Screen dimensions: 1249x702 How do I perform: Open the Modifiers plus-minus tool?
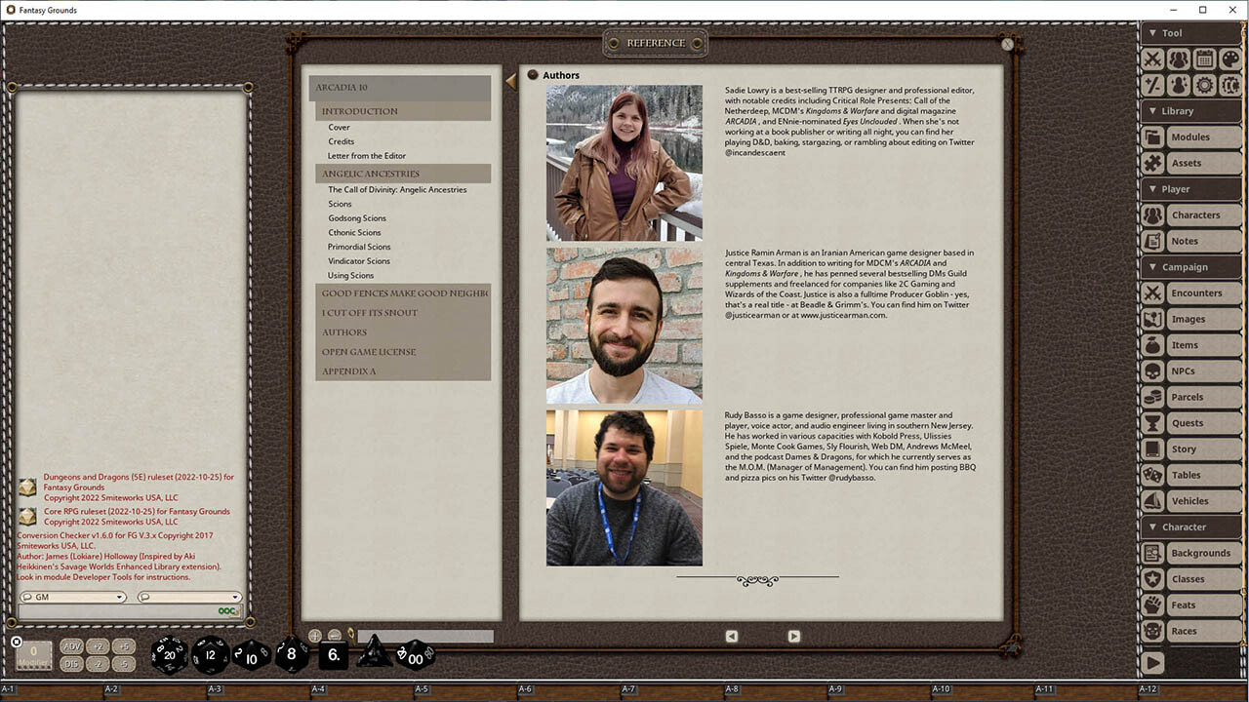[x=1154, y=86]
